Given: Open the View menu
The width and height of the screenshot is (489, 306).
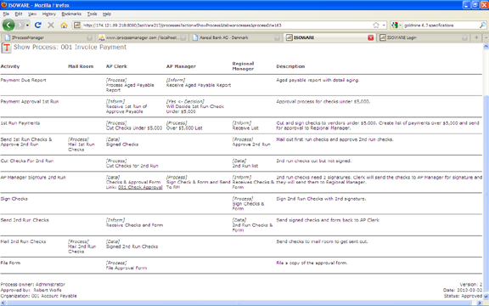Looking at the screenshot, I should click(32, 14).
